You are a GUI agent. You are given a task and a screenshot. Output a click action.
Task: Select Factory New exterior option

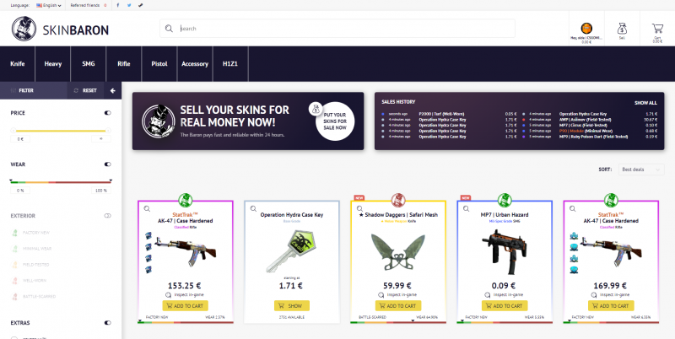(x=30, y=233)
